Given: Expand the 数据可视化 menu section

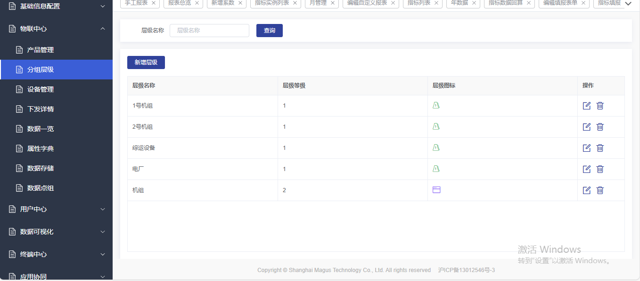Looking at the screenshot, I should [x=103, y=232].
